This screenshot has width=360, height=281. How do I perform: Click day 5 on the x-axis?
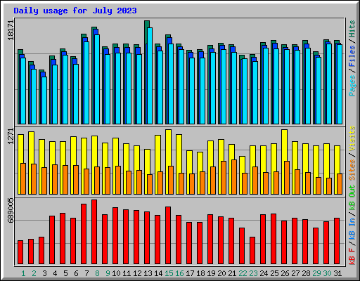tap(65, 273)
